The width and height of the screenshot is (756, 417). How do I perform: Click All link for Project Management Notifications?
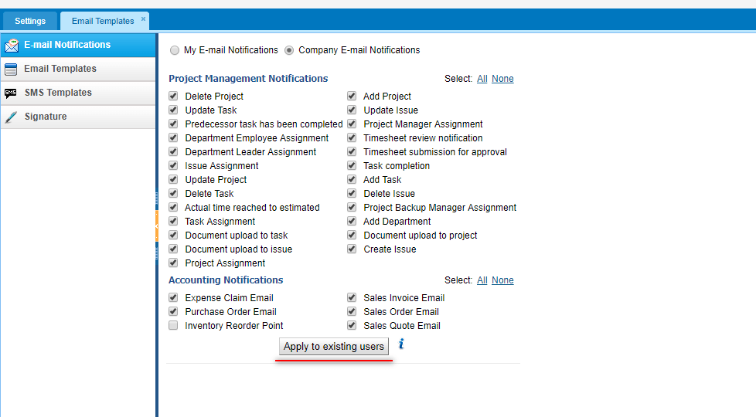click(482, 79)
